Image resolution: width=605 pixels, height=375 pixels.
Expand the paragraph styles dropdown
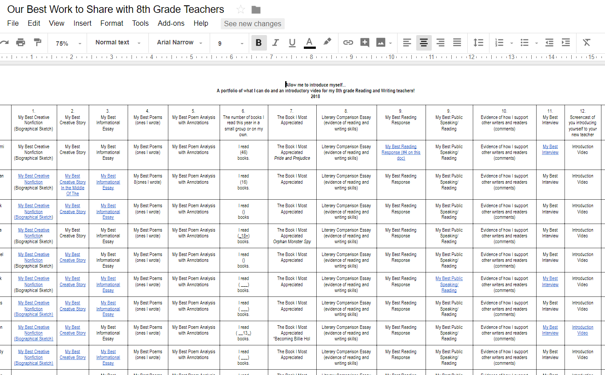(117, 43)
